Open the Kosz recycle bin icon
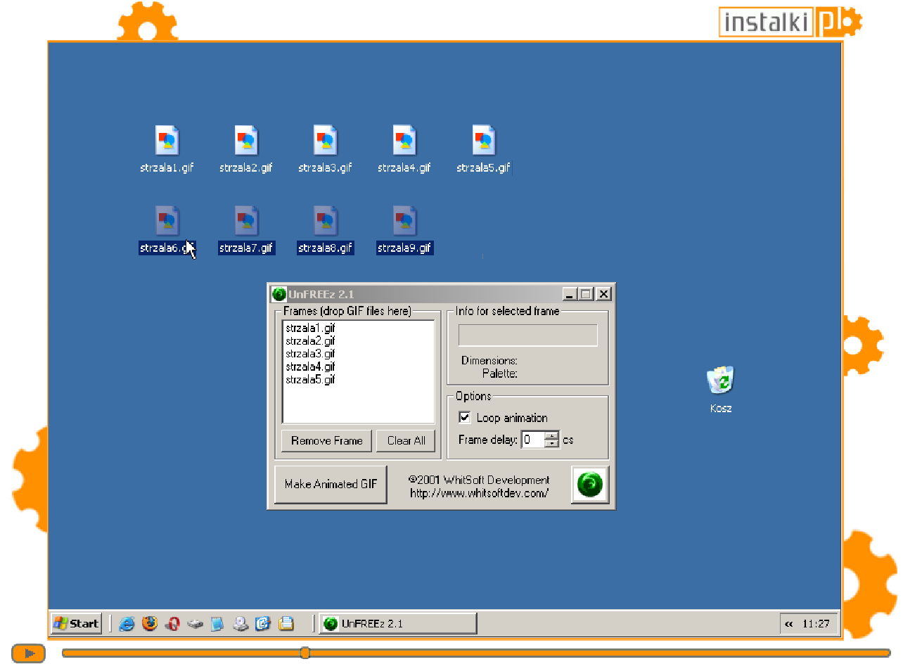Image resolution: width=903 pixels, height=664 pixels. 721,381
